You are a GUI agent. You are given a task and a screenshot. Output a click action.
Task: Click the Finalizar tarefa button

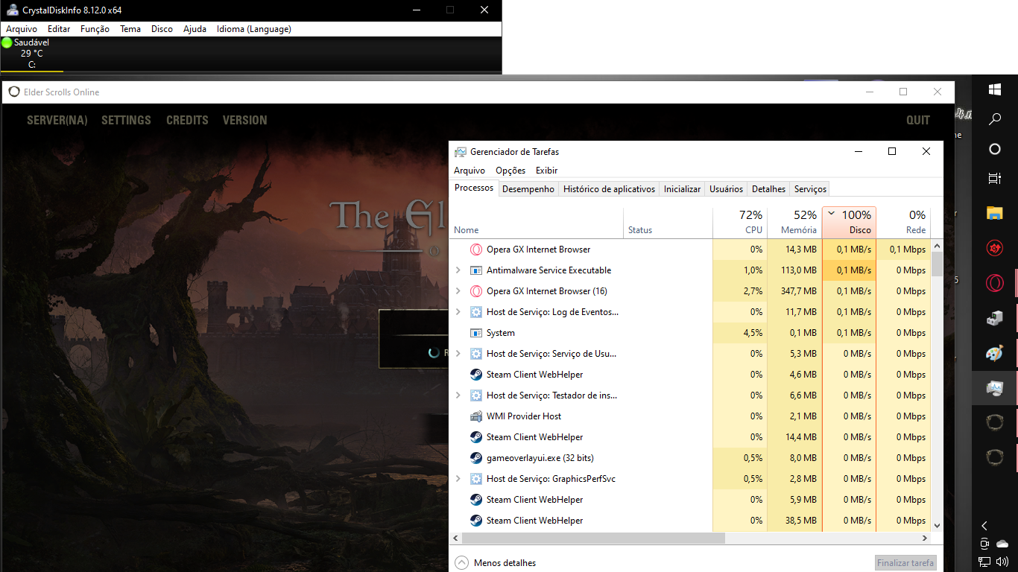click(905, 563)
